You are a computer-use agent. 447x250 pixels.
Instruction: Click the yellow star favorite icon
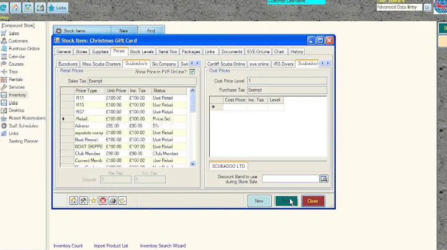click(93, 200)
